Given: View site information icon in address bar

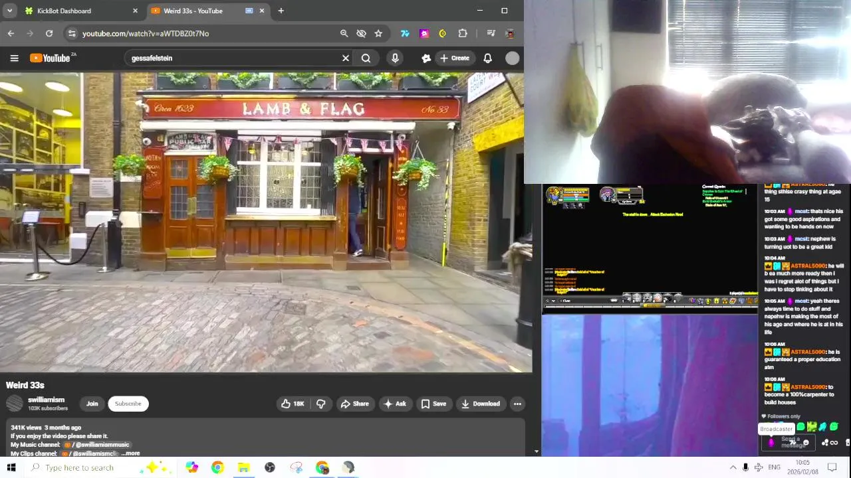Looking at the screenshot, I should pos(72,33).
